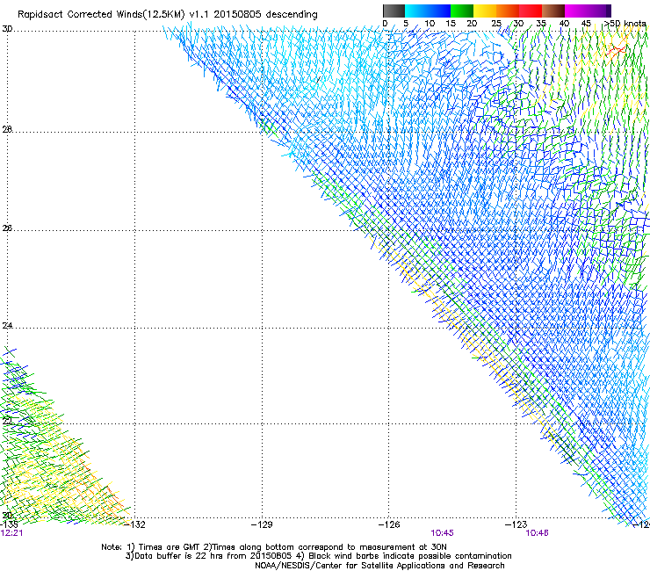Click the legend label '25'

click(x=496, y=24)
